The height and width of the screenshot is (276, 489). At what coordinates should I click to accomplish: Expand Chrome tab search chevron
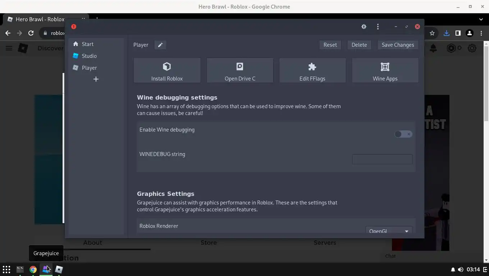tap(481, 19)
